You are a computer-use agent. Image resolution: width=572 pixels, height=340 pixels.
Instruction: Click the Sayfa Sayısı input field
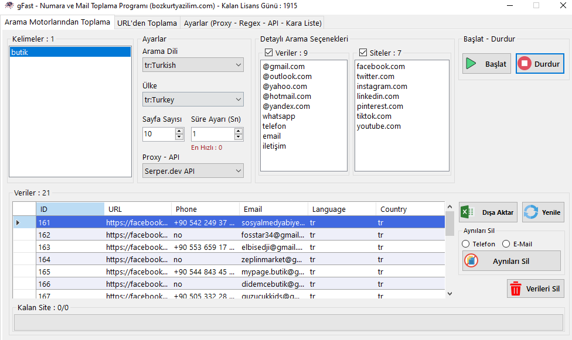(159, 134)
